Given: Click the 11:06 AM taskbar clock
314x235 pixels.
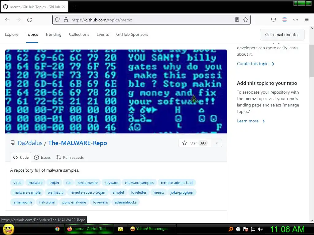Looking at the screenshot, I should click(287, 229).
